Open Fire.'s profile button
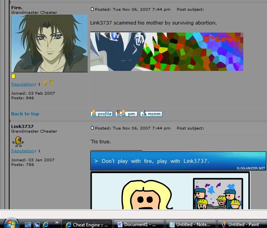The height and width of the screenshot is (228, 267). pyautogui.click(x=101, y=113)
